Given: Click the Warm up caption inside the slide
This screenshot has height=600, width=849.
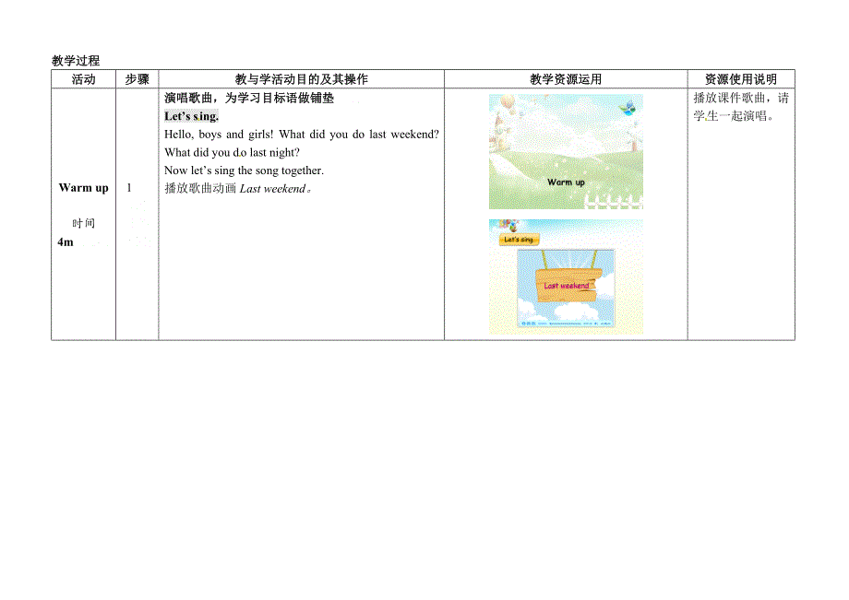Looking at the screenshot, I should (566, 182).
